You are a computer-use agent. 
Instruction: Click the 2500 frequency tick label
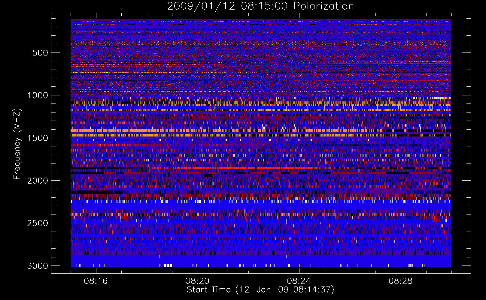coord(38,223)
